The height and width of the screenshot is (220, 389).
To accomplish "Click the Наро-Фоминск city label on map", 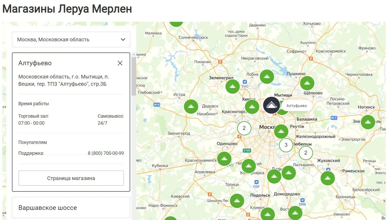I will [x=163, y=205].
